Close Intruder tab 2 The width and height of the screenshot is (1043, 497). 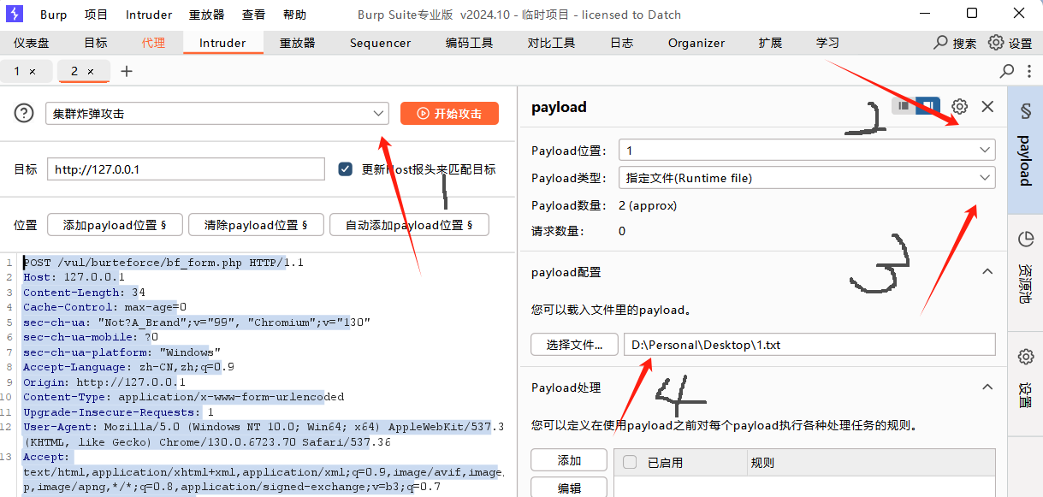click(91, 72)
